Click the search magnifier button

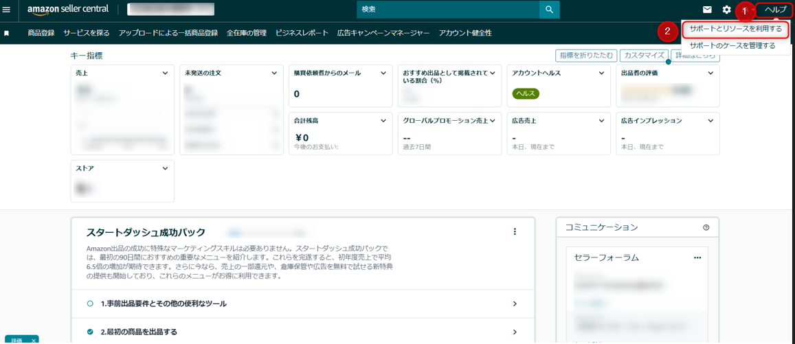(549, 10)
